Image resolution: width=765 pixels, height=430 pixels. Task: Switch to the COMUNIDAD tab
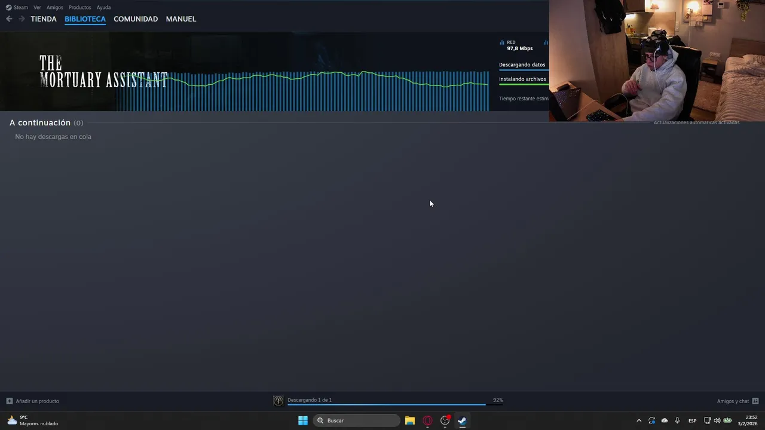[136, 19]
